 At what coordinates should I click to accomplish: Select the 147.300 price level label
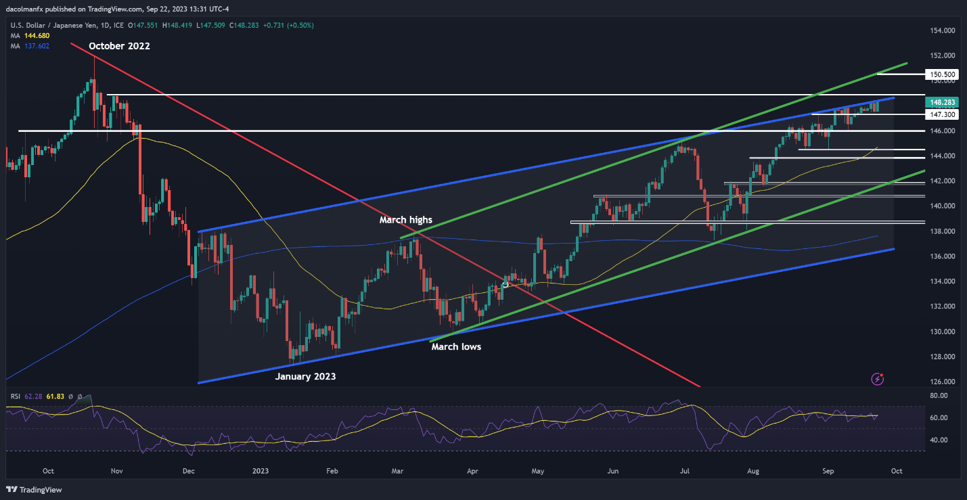(x=942, y=115)
